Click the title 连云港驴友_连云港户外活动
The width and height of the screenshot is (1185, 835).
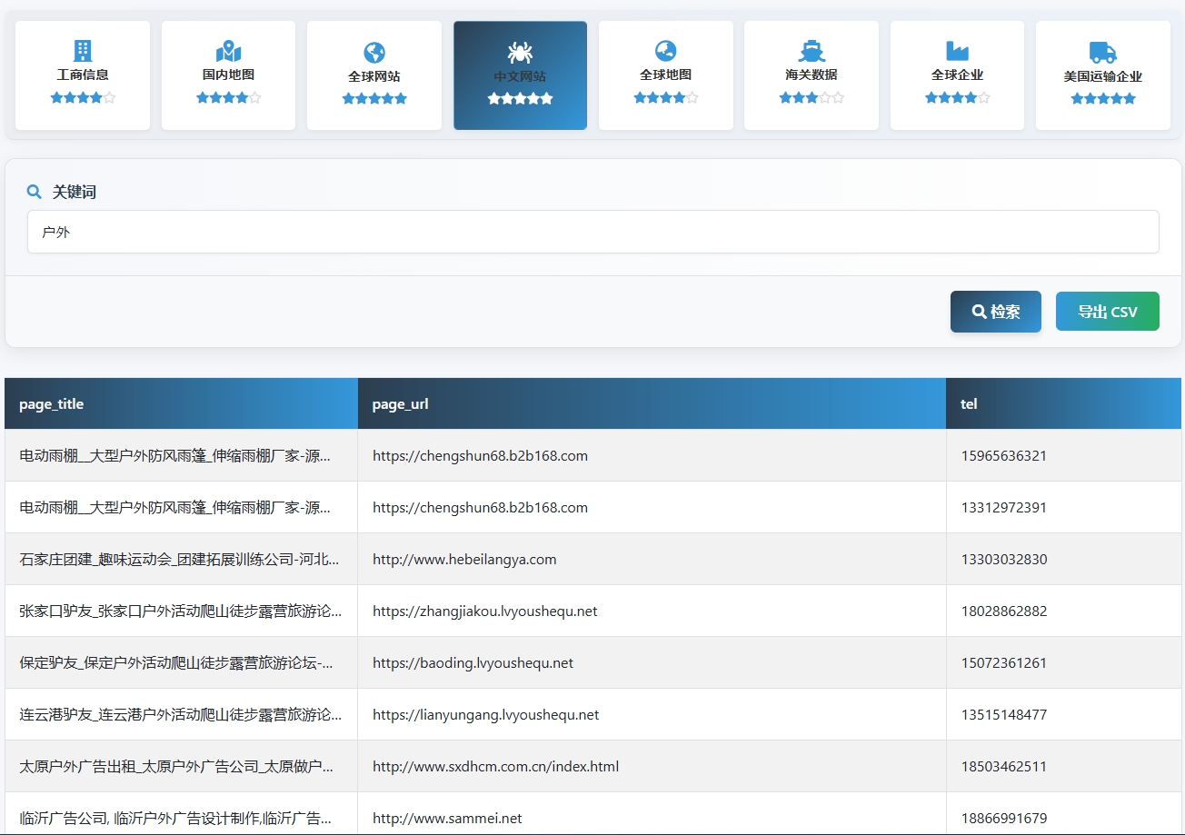[180, 714]
